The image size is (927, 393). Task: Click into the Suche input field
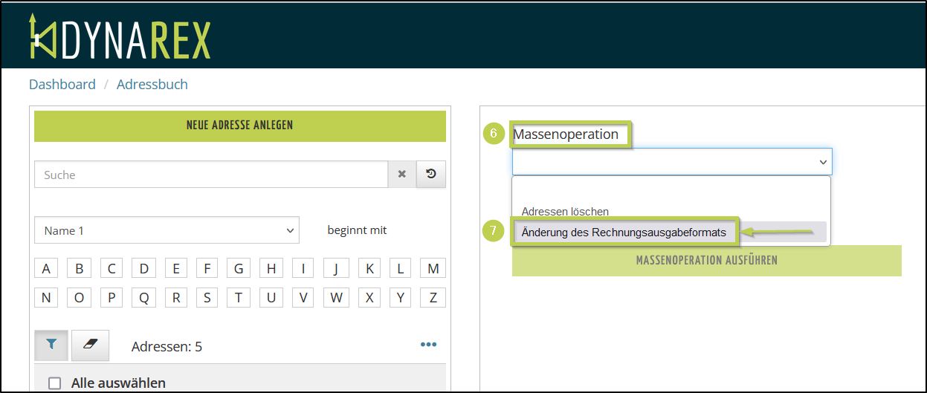[x=211, y=175]
